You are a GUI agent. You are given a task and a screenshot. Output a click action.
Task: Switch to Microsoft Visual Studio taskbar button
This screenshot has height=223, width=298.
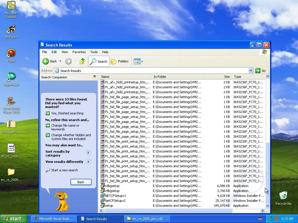54,219
